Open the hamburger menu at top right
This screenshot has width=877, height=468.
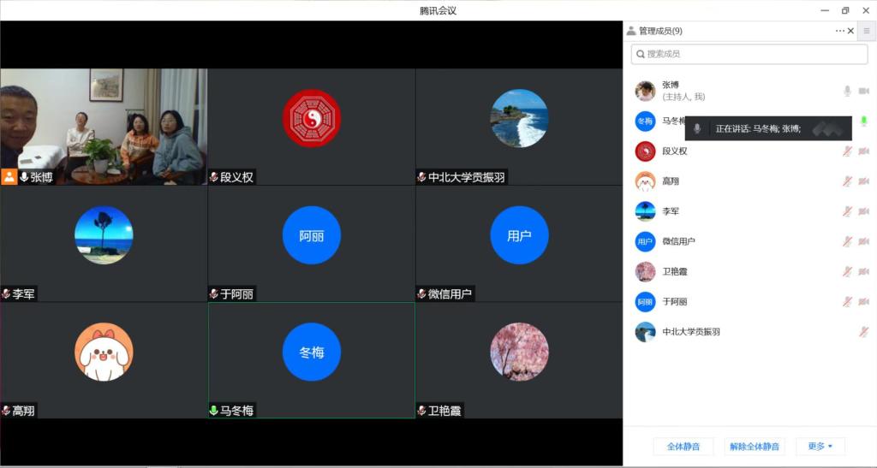click(866, 31)
